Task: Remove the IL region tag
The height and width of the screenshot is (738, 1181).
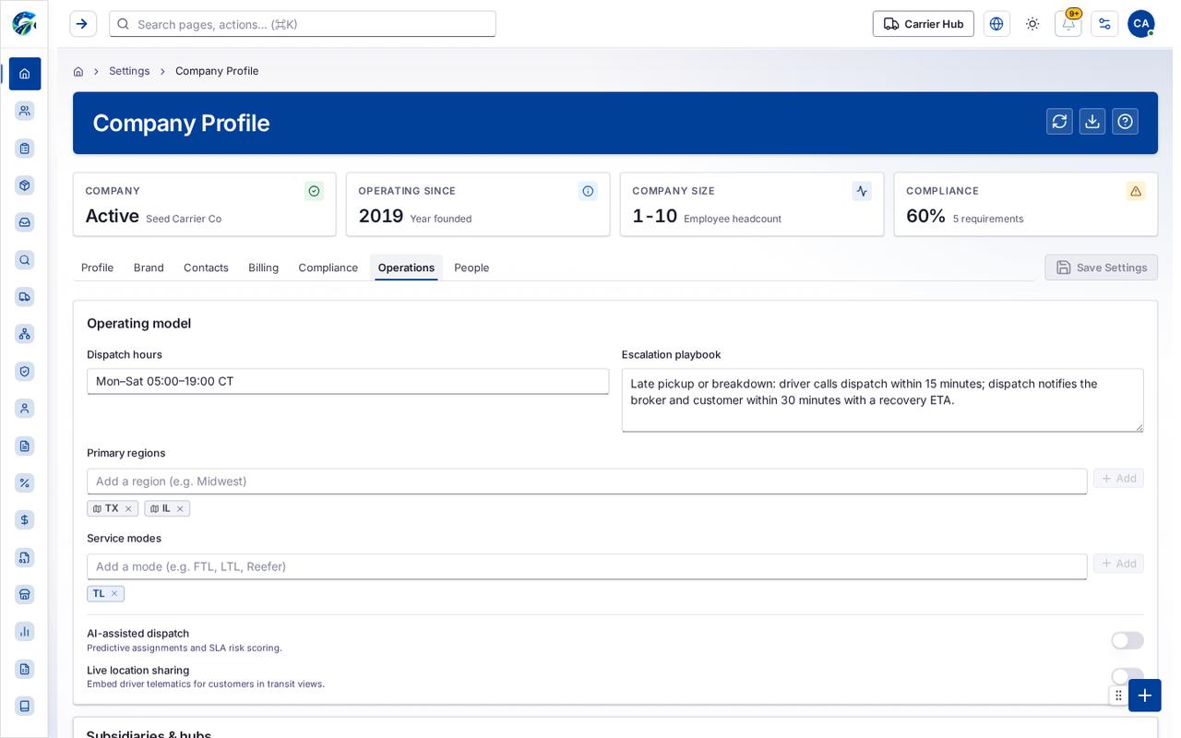Action: (x=180, y=508)
